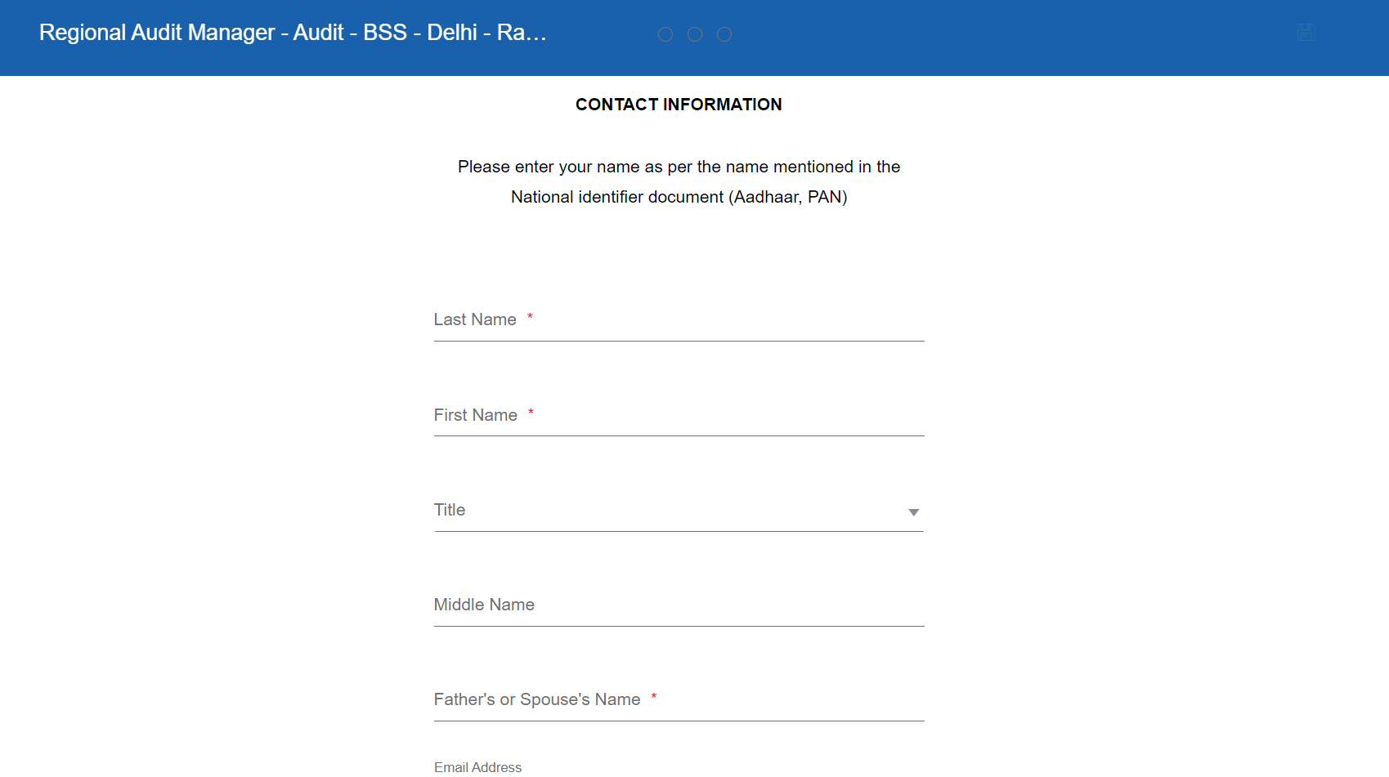This screenshot has width=1389, height=777.
Task: Select the Email Address field label
Action: point(477,767)
